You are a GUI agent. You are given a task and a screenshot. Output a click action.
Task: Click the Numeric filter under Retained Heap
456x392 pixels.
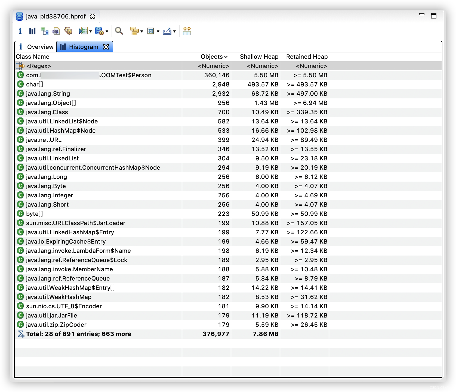pos(304,66)
